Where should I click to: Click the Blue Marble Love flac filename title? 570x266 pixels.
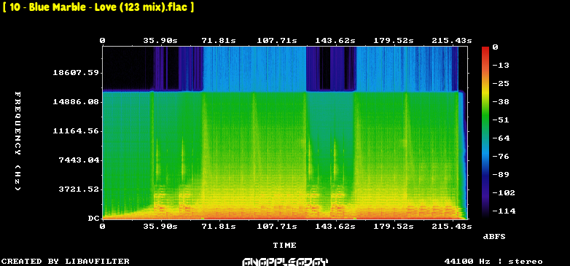(x=98, y=7)
